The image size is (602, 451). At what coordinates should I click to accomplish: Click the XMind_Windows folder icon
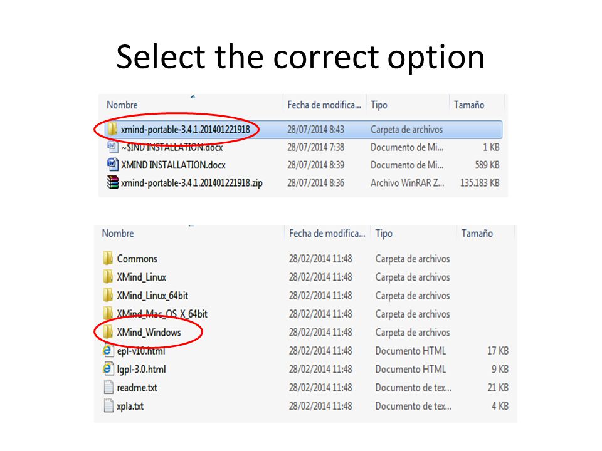(x=108, y=332)
